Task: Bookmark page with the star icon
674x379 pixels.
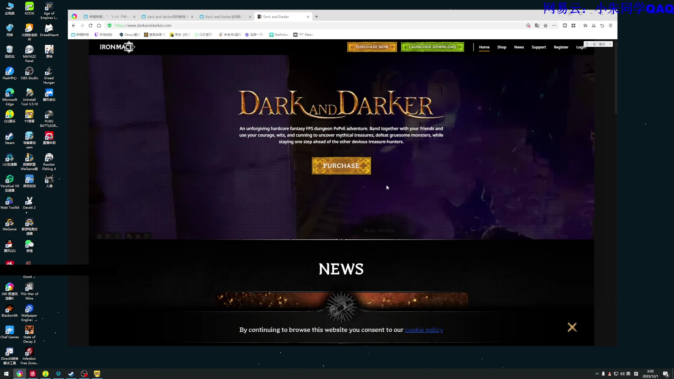Action: tap(546, 26)
